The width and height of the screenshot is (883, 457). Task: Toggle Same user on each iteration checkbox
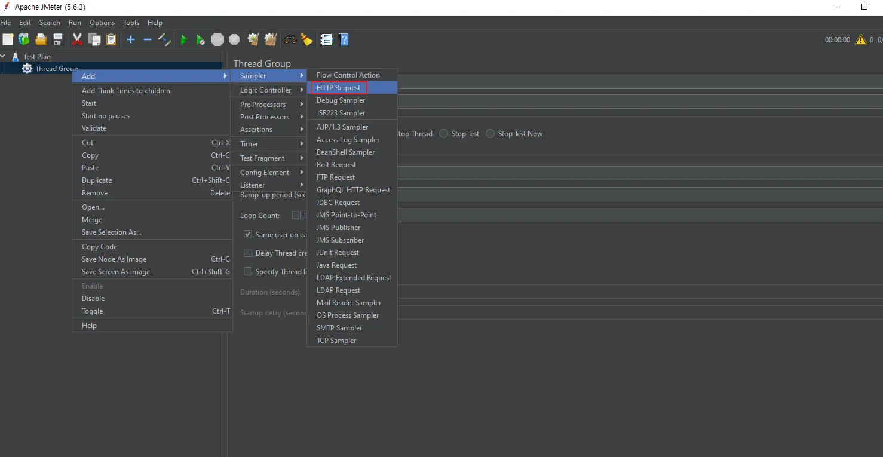click(x=248, y=234)
